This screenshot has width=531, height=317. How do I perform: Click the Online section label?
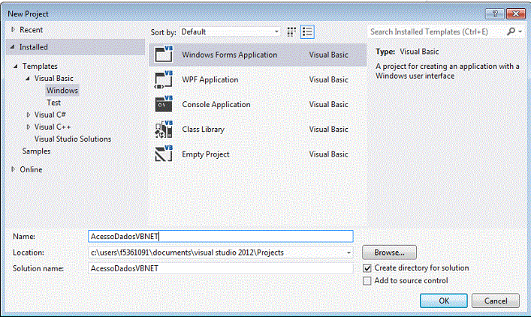point(31,169)
